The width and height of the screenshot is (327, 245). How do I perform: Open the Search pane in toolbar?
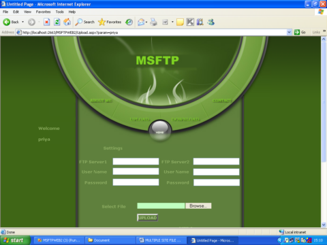tap(84, 22)
